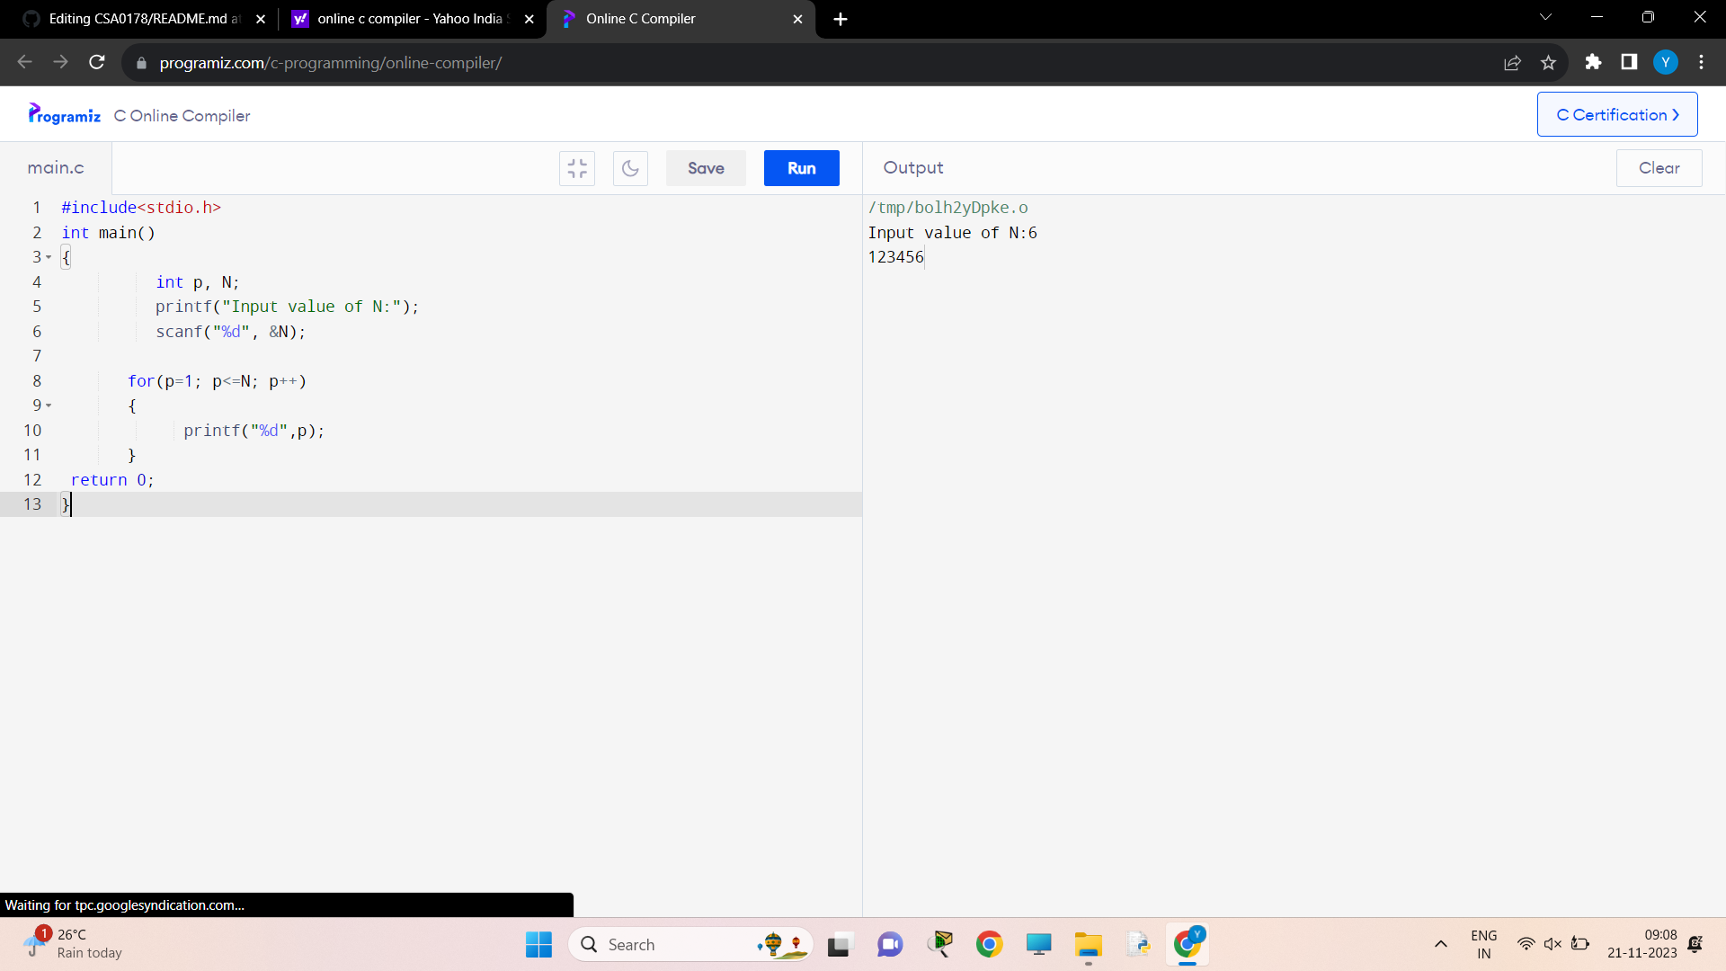Expand the browser tab search chevron
This screenshot has width=1726, height=971.
tap(1545, 16)
